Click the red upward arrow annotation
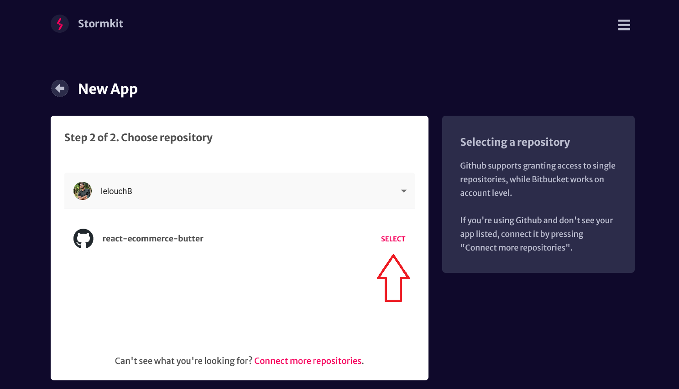The image size is (679, 389). 393,278
